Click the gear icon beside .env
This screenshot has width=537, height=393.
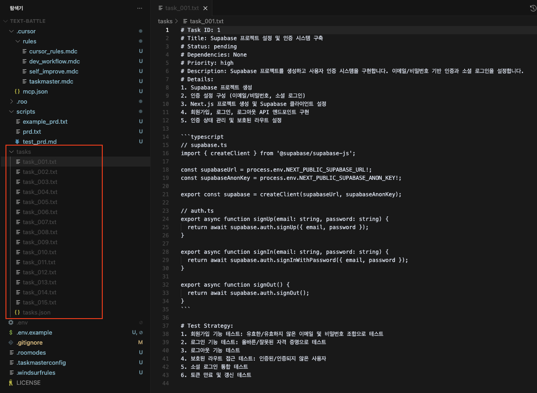point(11,322)
